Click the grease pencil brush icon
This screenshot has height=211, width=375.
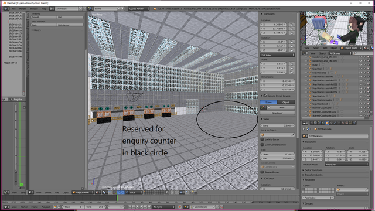[x=262, y=107]
